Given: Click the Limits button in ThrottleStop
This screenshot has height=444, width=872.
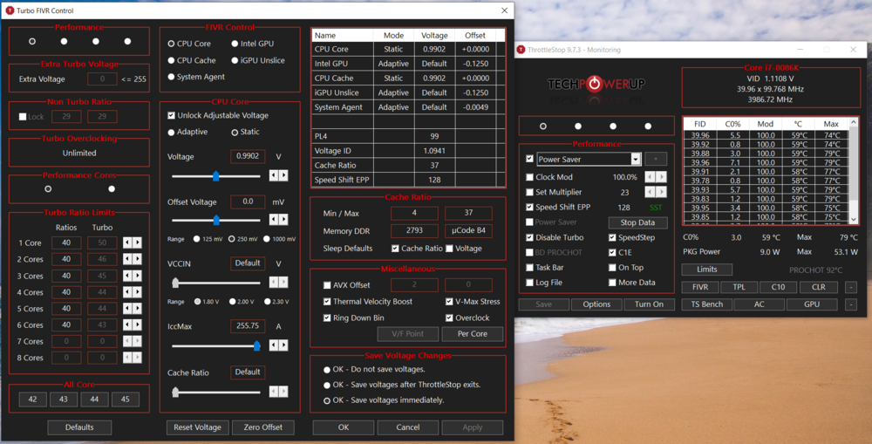Looking at the screenshot, I should 707,270.
